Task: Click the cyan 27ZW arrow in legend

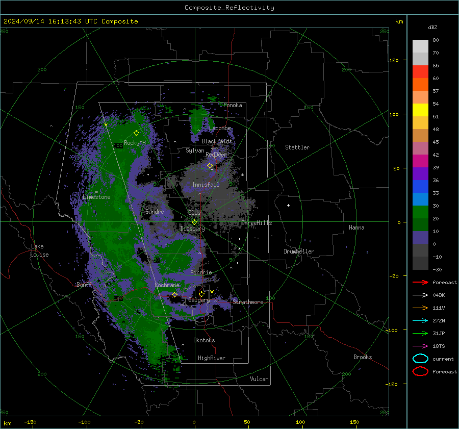Action: point(420,321)
